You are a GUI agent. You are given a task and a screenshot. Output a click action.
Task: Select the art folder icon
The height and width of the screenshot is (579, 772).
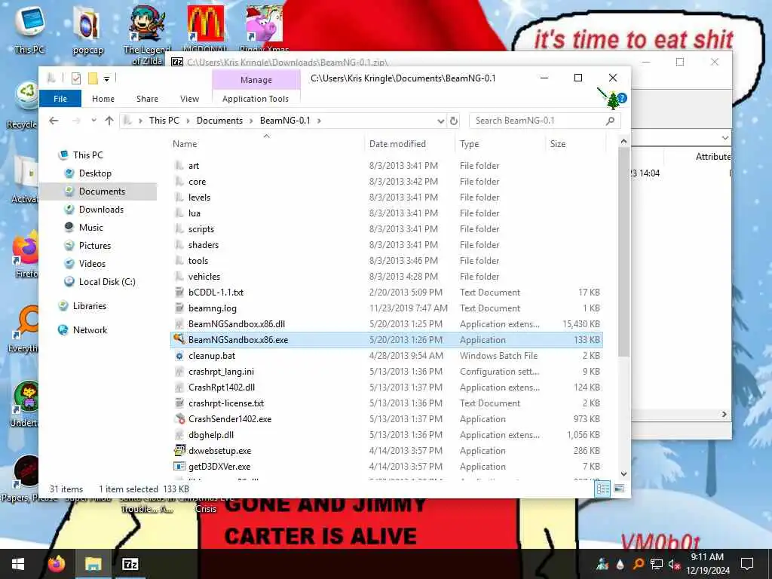click(179, 166)
